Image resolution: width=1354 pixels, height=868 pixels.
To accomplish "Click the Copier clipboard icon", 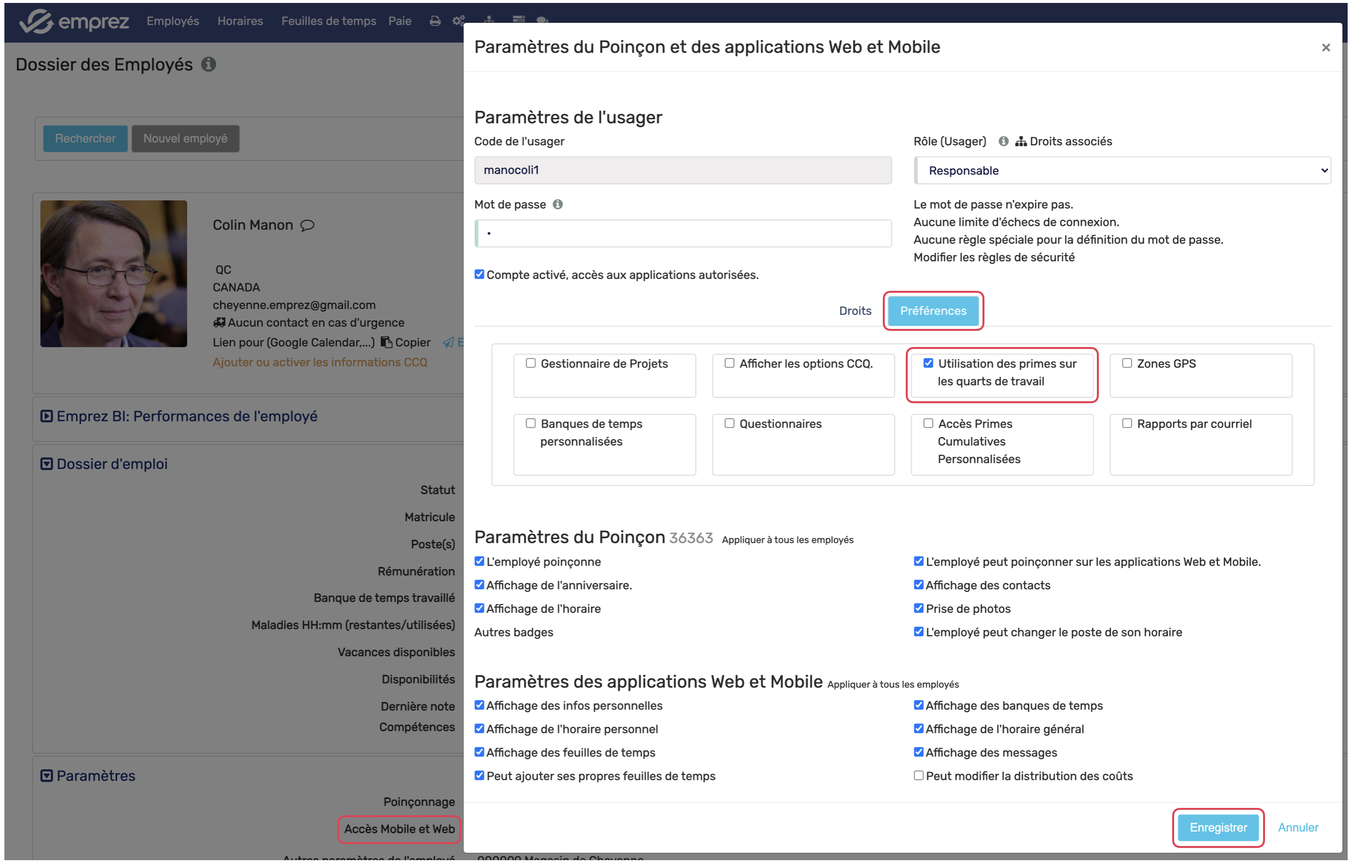I will (x=387, y=343).
